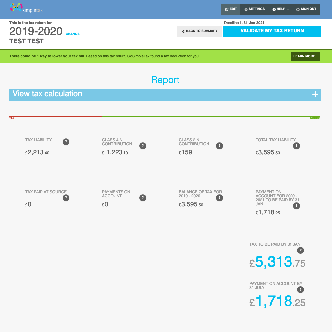Open help tooltip for Class 4 NI Contribution
332x332 pixels.
pyautogui.click(x=143, y=146)
